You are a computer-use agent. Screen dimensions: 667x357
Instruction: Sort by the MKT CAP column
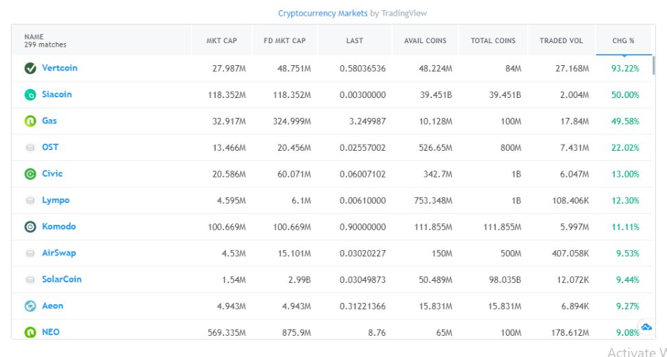(222, 40)
